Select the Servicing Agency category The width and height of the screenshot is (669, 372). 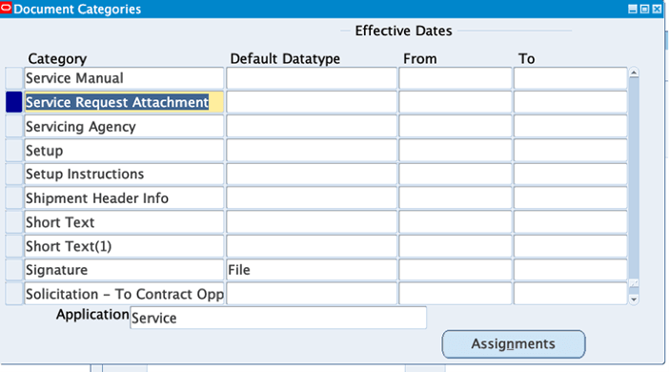[124, 127]
